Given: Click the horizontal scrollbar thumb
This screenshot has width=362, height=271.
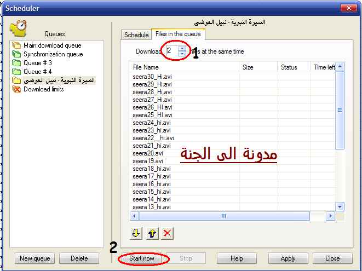Looking at the screenshot, I should (224, 216).
